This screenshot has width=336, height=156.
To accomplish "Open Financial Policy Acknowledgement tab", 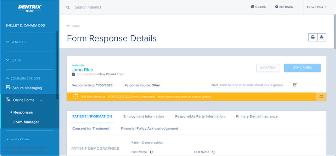I will (149, 129).
